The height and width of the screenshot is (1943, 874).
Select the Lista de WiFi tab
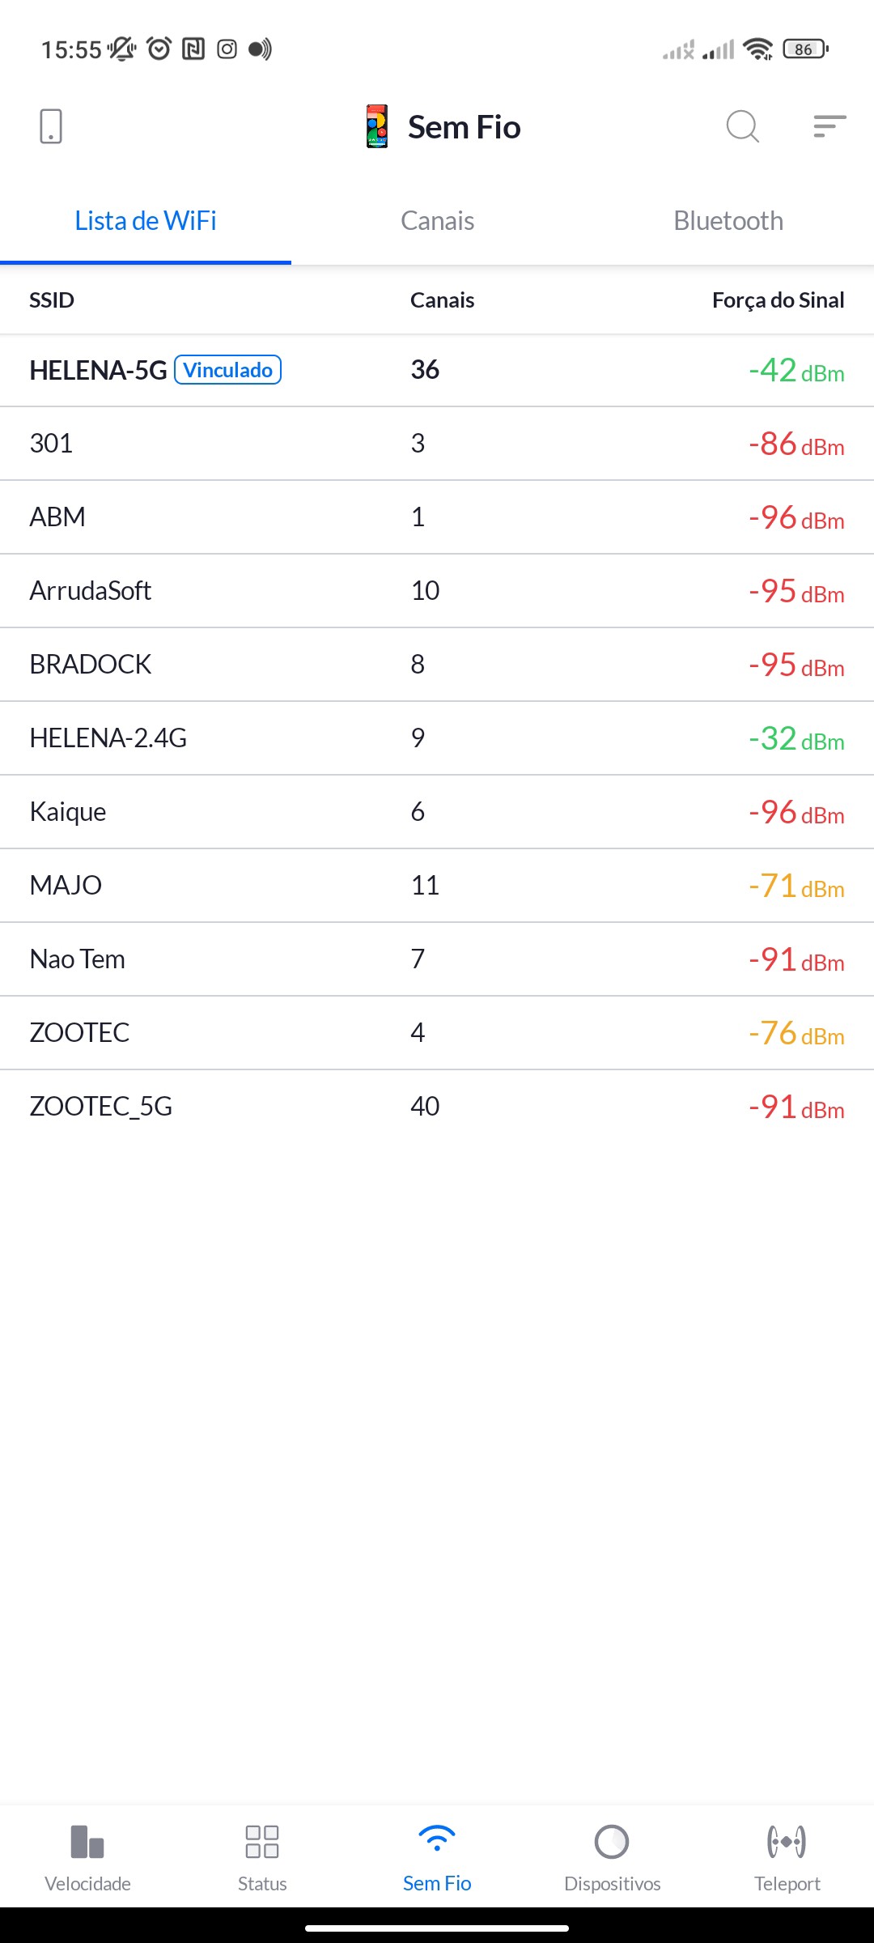pos(146,221)
